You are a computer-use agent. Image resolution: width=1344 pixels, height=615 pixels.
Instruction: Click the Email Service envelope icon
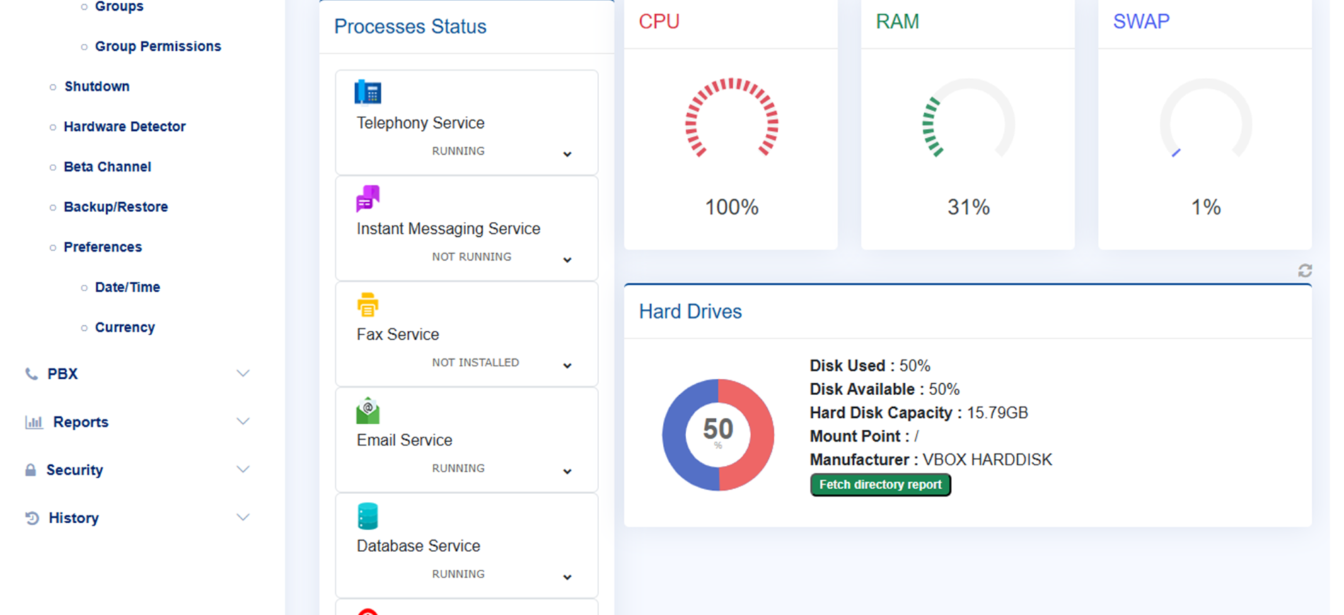[368, 411]
